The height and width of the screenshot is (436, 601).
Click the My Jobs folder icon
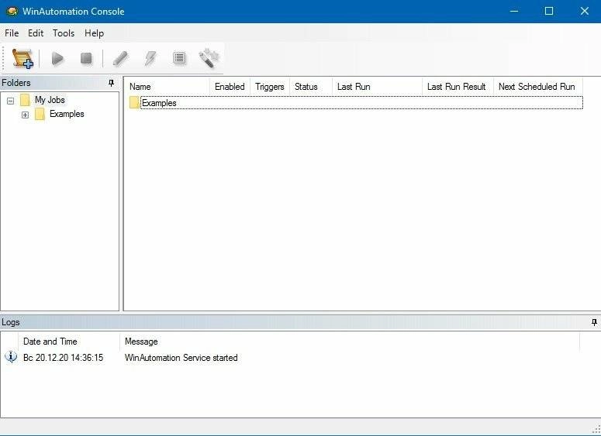[x=25, y=100]
